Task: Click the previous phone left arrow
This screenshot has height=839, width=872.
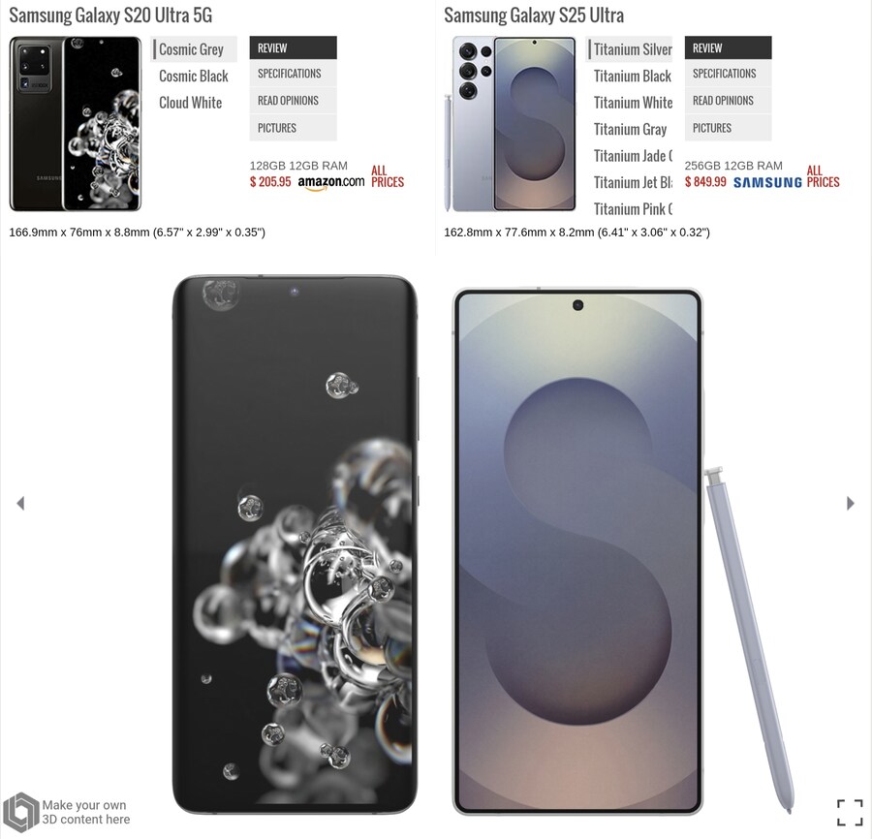Action: point(20,503)
